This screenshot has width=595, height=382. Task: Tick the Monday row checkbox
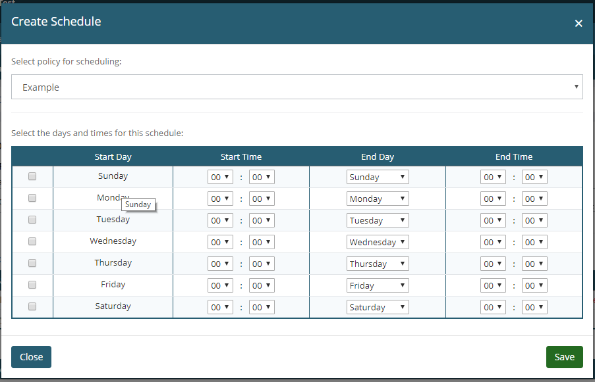pyautogui.click(x=32, y=198)
